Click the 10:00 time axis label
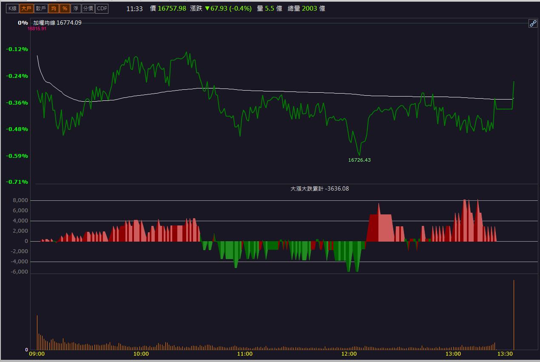540x362 pixels. click(x=141, y=353)
